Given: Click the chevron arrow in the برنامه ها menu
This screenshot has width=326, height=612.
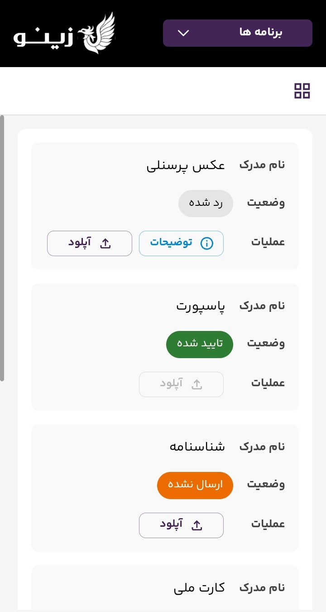Looking at the screenshot, I should click(x=183, y=33).
